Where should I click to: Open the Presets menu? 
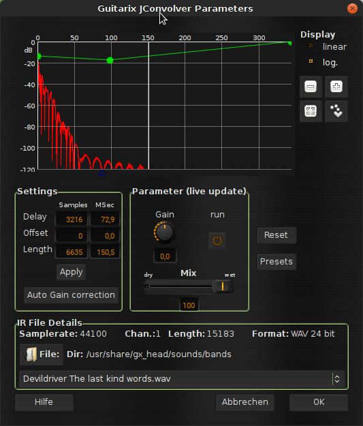pos(276,262)
